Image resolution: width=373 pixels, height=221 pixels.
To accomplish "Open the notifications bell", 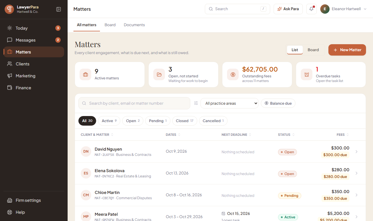I will (312, 9).
